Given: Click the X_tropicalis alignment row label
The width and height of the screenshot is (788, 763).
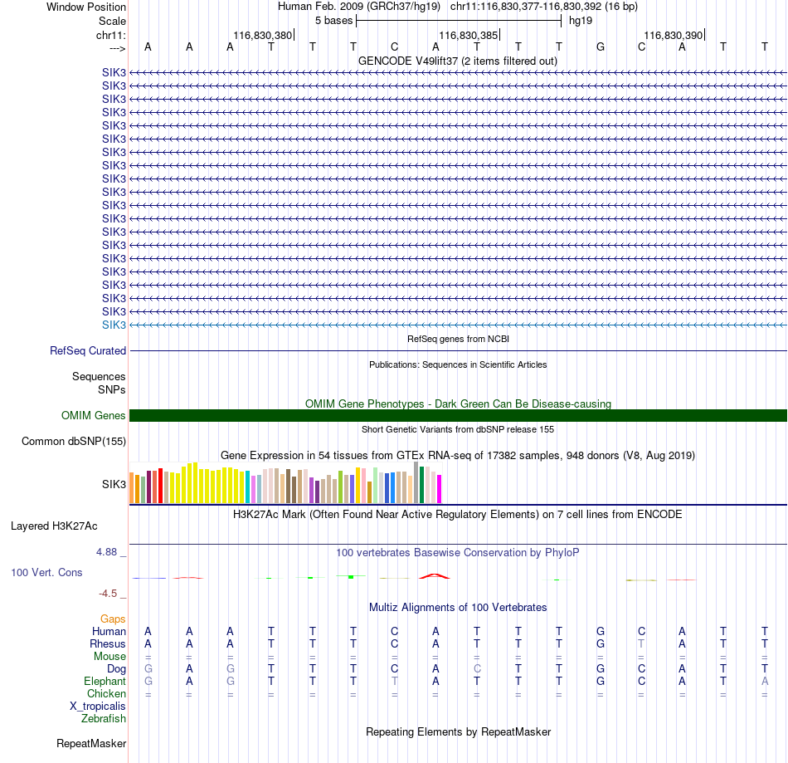Looking at the screenshot, I should (x=98, y=707).
